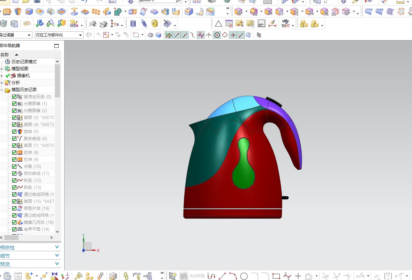The width and height of the screenshot is (412, 280).
Task: Expand the 分析 tree node
Action: [2, 83]
